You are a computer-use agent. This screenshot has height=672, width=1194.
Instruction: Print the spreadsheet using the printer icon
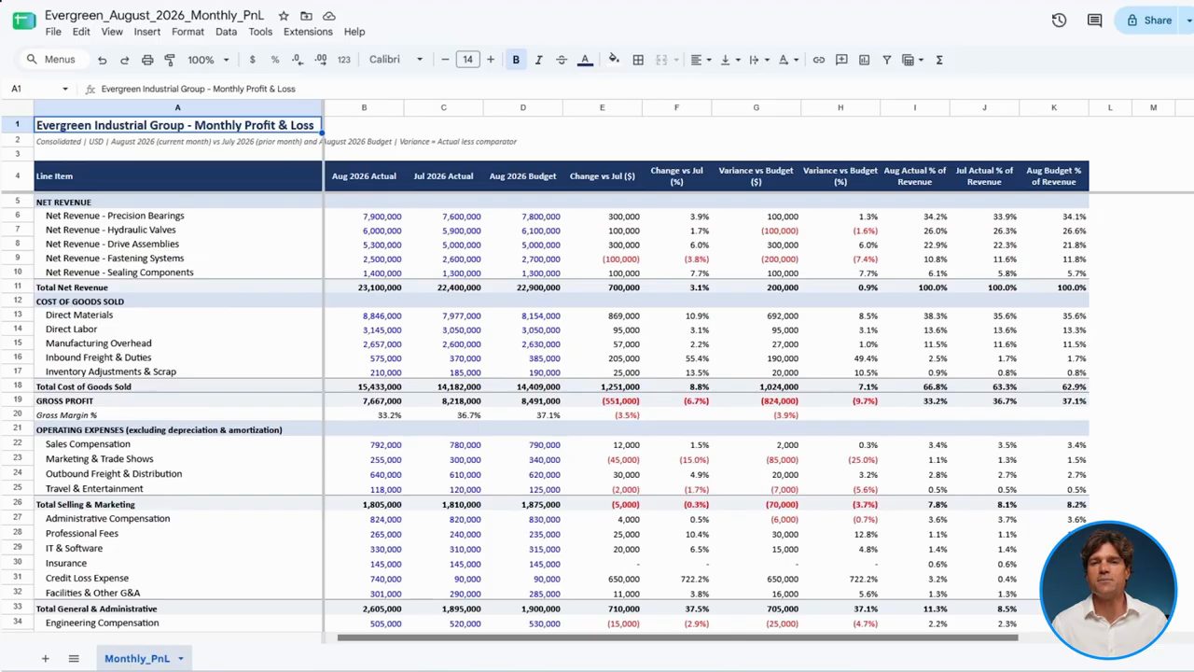(147, 60)
